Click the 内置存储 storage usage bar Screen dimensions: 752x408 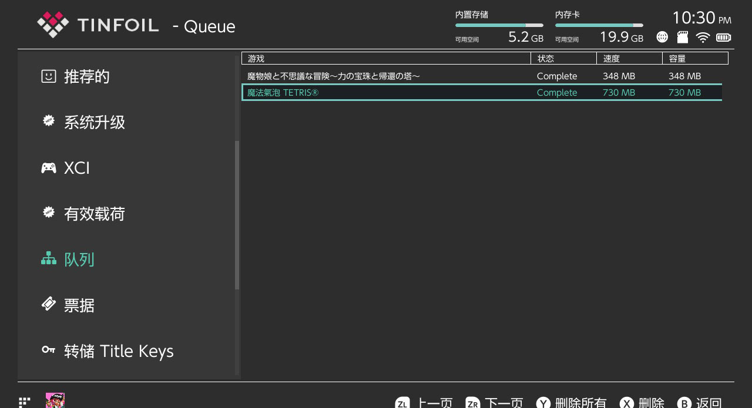click(499, 25)
